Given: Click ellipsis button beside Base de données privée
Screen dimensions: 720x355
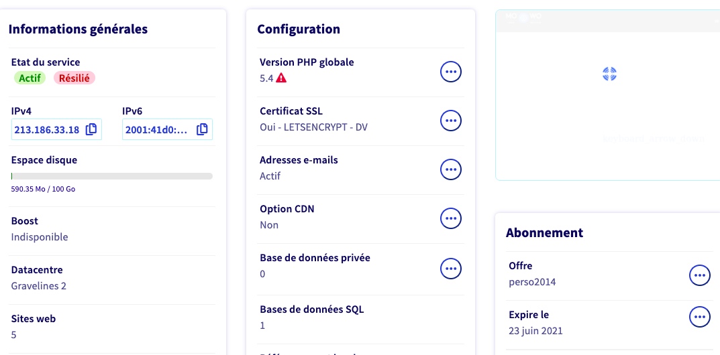Looking at the screenshot, I should 451,268.
